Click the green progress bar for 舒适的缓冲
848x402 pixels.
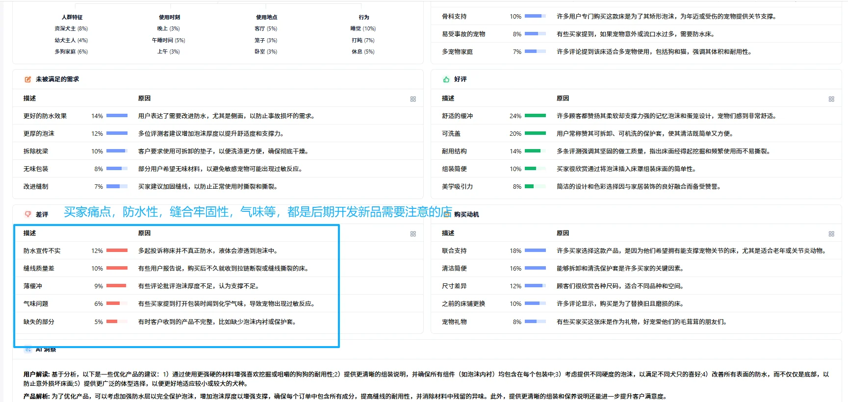tap(535, 116)
